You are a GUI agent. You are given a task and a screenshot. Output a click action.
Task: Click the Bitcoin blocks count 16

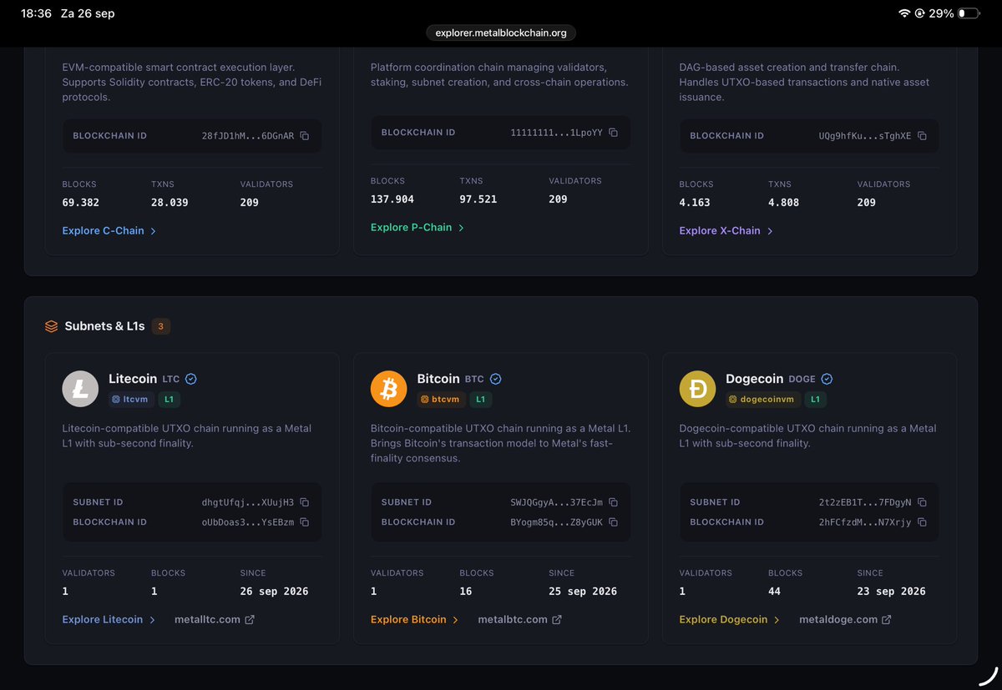click(466, 592)
